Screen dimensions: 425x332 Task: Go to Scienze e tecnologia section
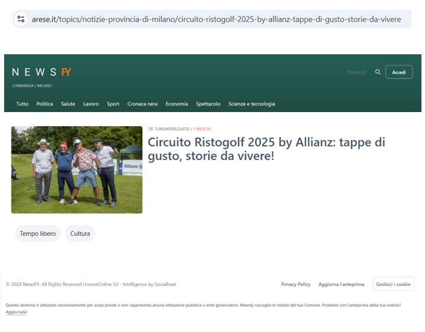[x=251, y=104]
